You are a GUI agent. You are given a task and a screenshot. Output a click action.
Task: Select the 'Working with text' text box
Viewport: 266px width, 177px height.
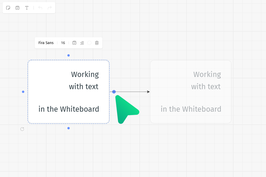click(69, 92)
